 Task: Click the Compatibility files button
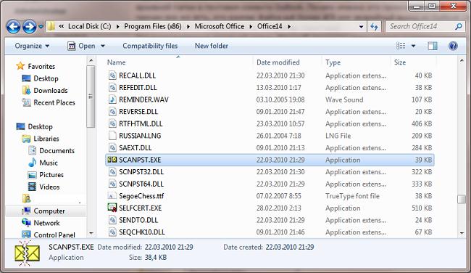tap(150, 46)
